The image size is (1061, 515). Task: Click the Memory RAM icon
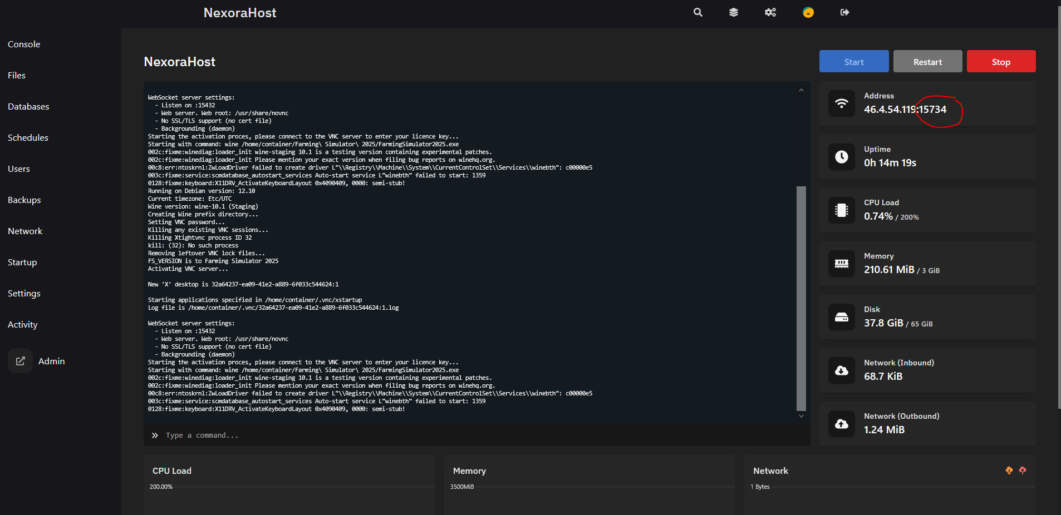tap(842, 264)
